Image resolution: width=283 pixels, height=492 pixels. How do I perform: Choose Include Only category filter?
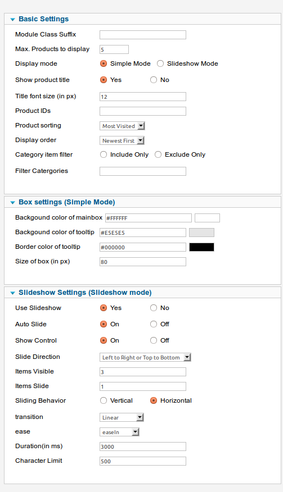point(104,154)
